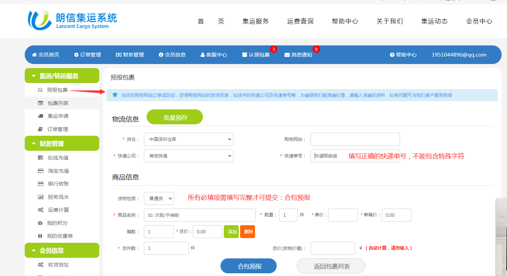Click the home icon beside 会员首页

point(34,55)
